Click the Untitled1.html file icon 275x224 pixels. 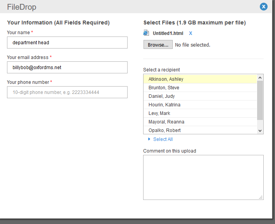(x=146, y=33)
